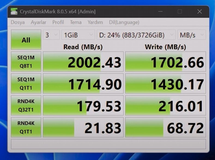
Task: Close the CrystalDiskMark window
Action: click(199, 11)
